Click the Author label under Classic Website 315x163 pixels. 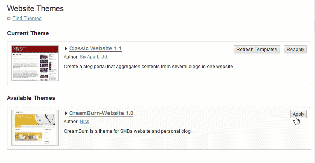pyautogui.click(x=71, y=57)
